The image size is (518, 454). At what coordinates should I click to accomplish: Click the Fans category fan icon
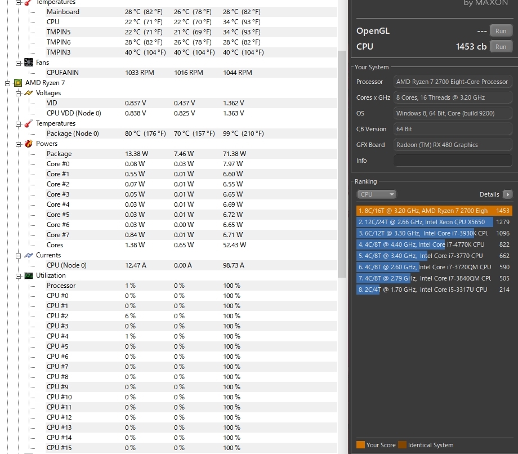(x=29, y=63)
